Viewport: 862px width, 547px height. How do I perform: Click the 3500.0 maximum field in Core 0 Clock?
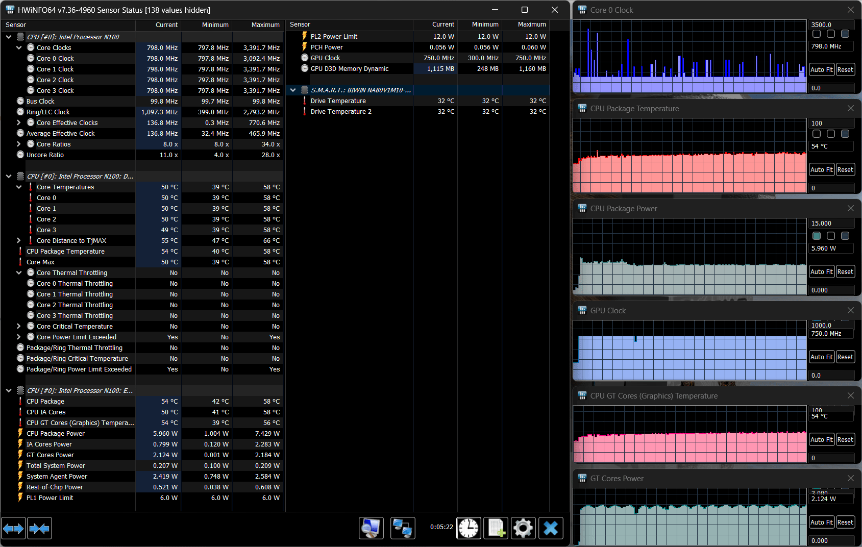tap(831, 24)
